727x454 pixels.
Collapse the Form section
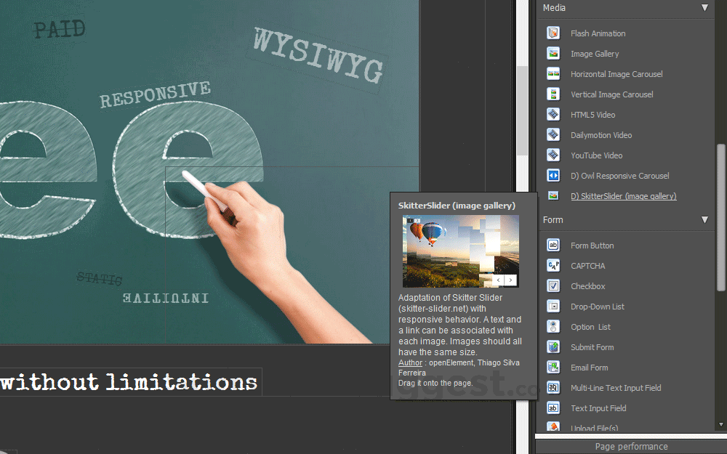704,219
